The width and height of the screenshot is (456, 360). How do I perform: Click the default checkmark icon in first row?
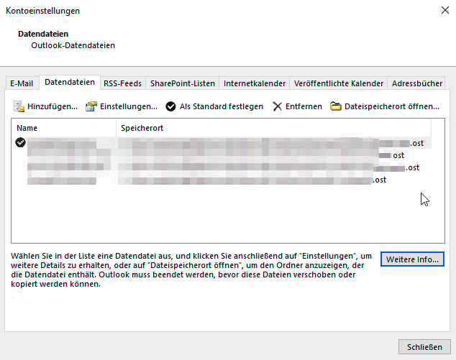pyautogui.click(x=20, y=143)
